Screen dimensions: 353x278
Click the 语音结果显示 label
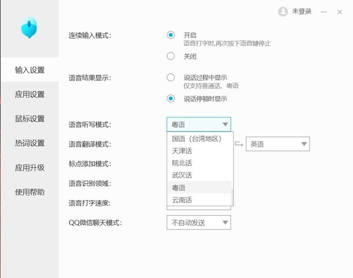[90, 78]
